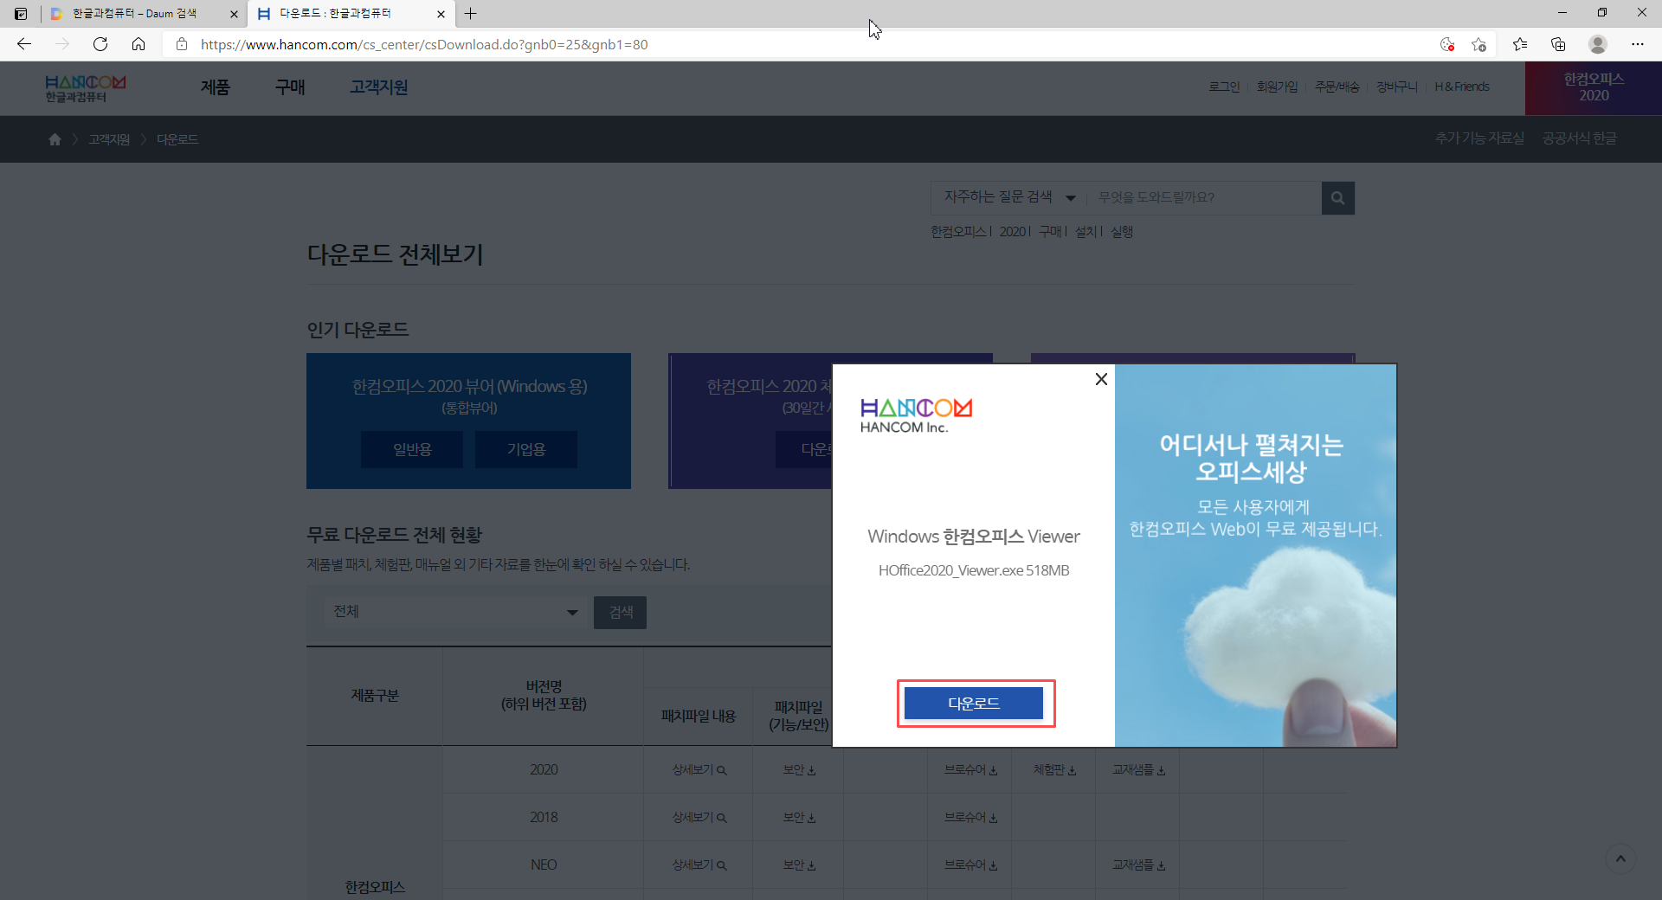
Task: Open the Favorites list
Action: point(1520,44)
